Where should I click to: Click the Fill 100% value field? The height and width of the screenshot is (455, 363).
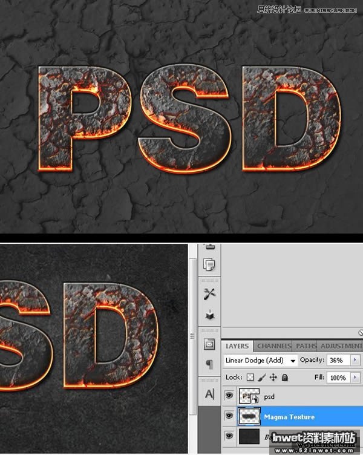339,378
